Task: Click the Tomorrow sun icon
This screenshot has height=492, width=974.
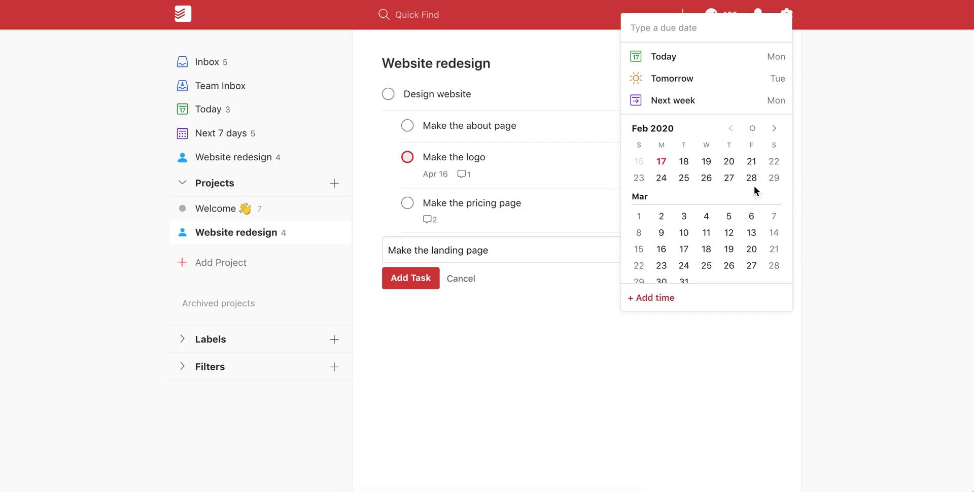Action: 636,78
